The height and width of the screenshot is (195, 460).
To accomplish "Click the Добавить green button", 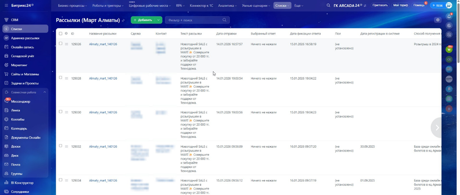I will coord(143,20).
